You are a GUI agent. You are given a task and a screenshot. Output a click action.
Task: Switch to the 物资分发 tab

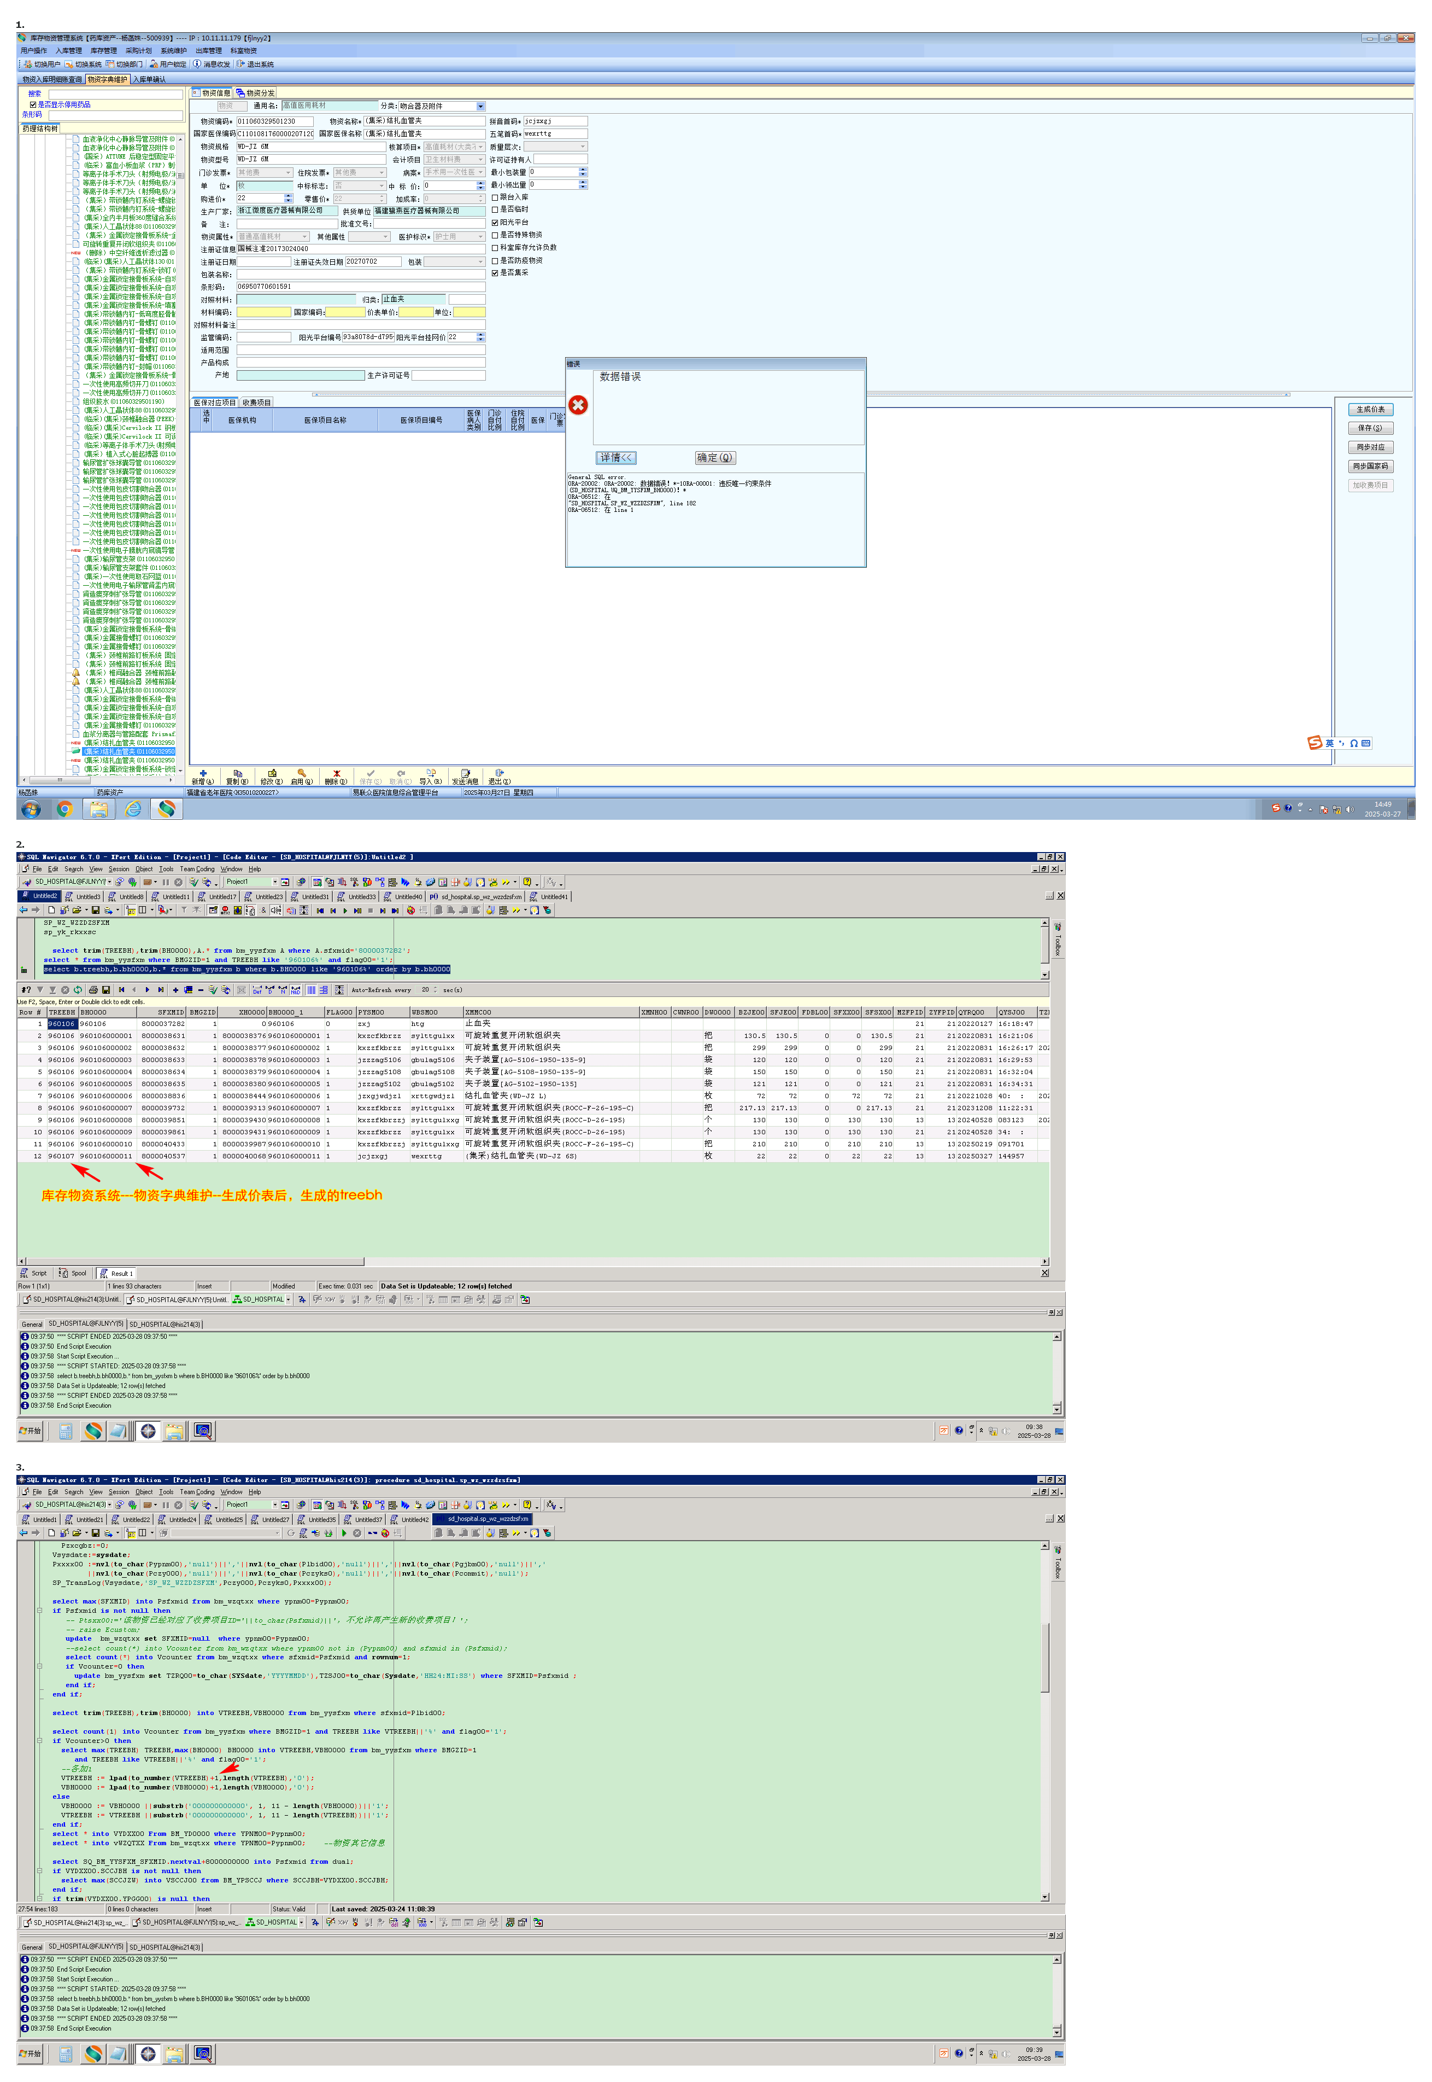point(256,94)
